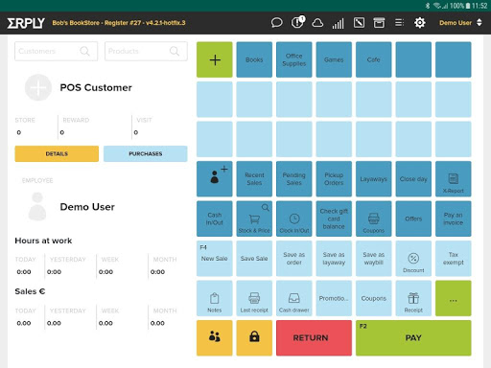Open the alert notifications icon with badge
491x368 pixels.
298,22
